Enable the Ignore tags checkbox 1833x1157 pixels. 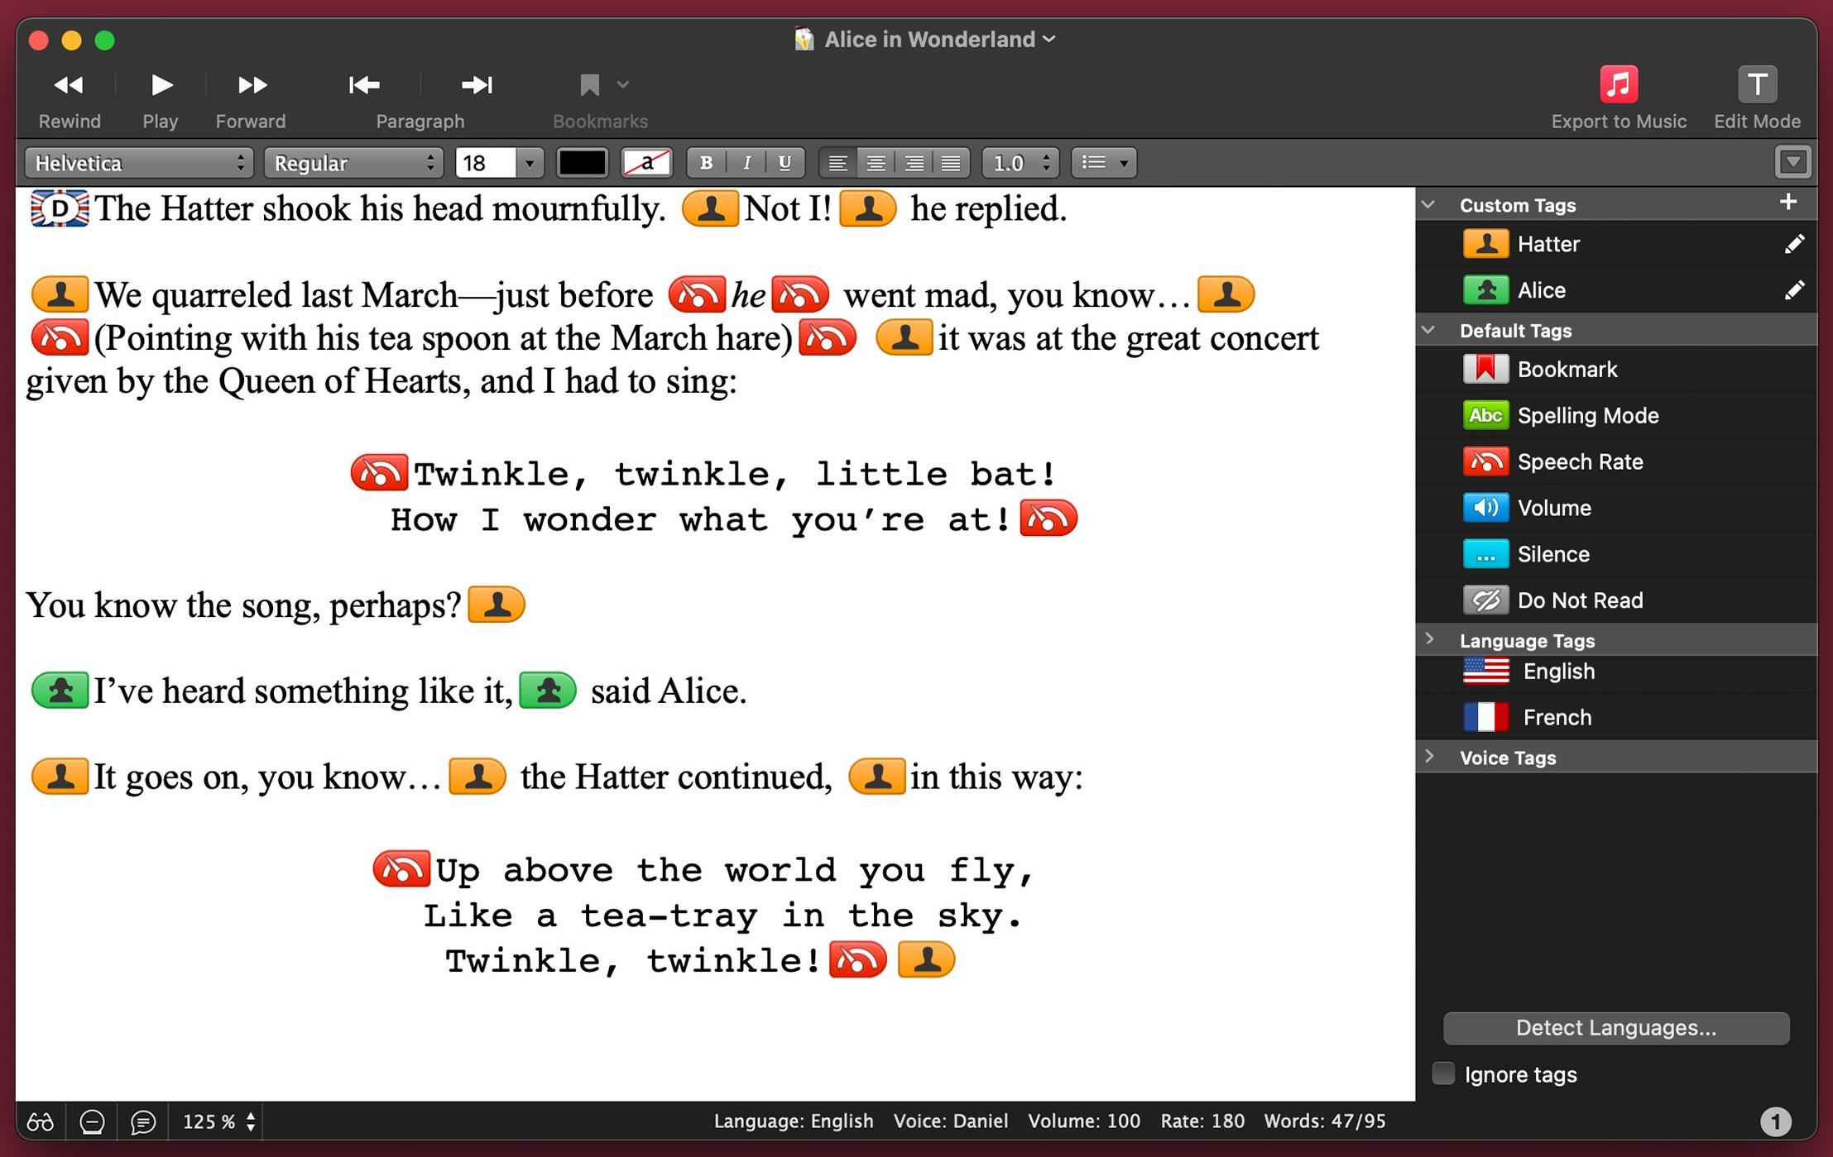(1443, 1073)
